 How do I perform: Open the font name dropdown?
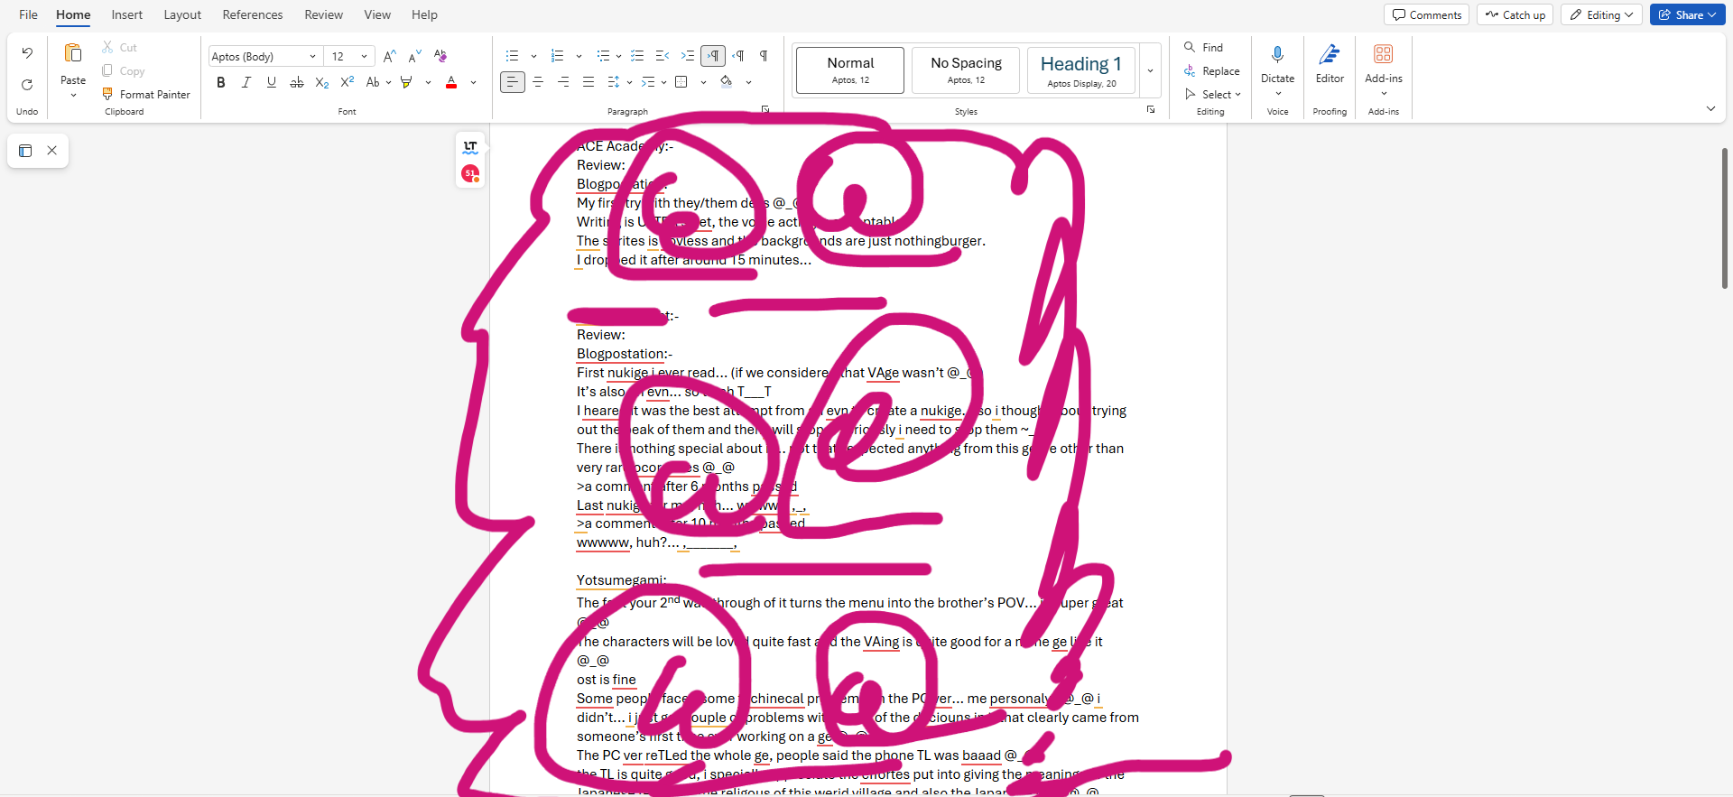(x=312, y=56)
